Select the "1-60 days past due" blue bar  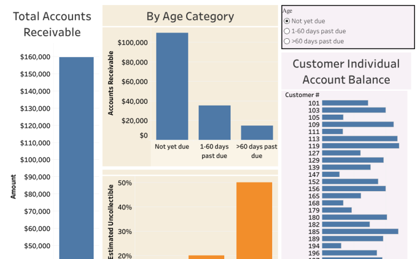215,122
